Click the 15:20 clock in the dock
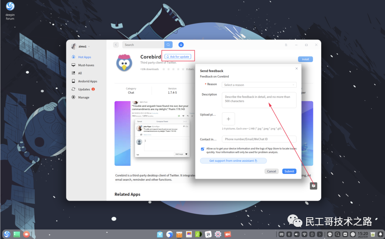Image resolution: width=385 pixels, height=239 pixels. click(x=363, y=234)
